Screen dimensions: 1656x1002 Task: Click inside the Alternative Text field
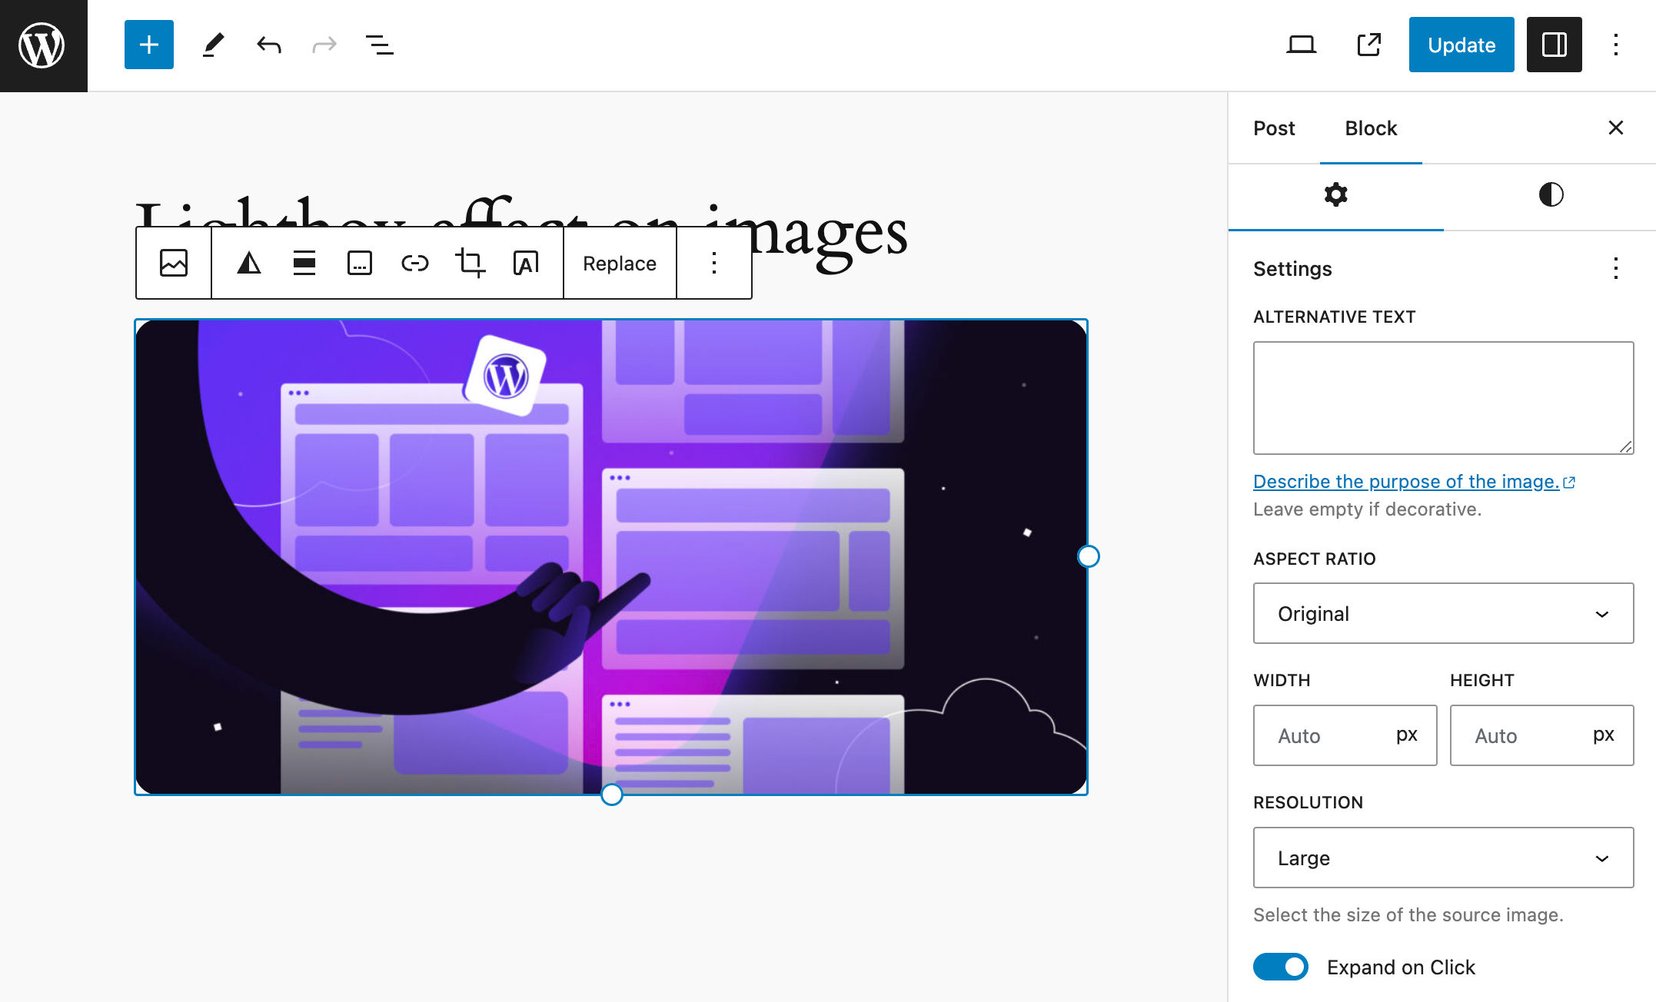[1442, 397]
